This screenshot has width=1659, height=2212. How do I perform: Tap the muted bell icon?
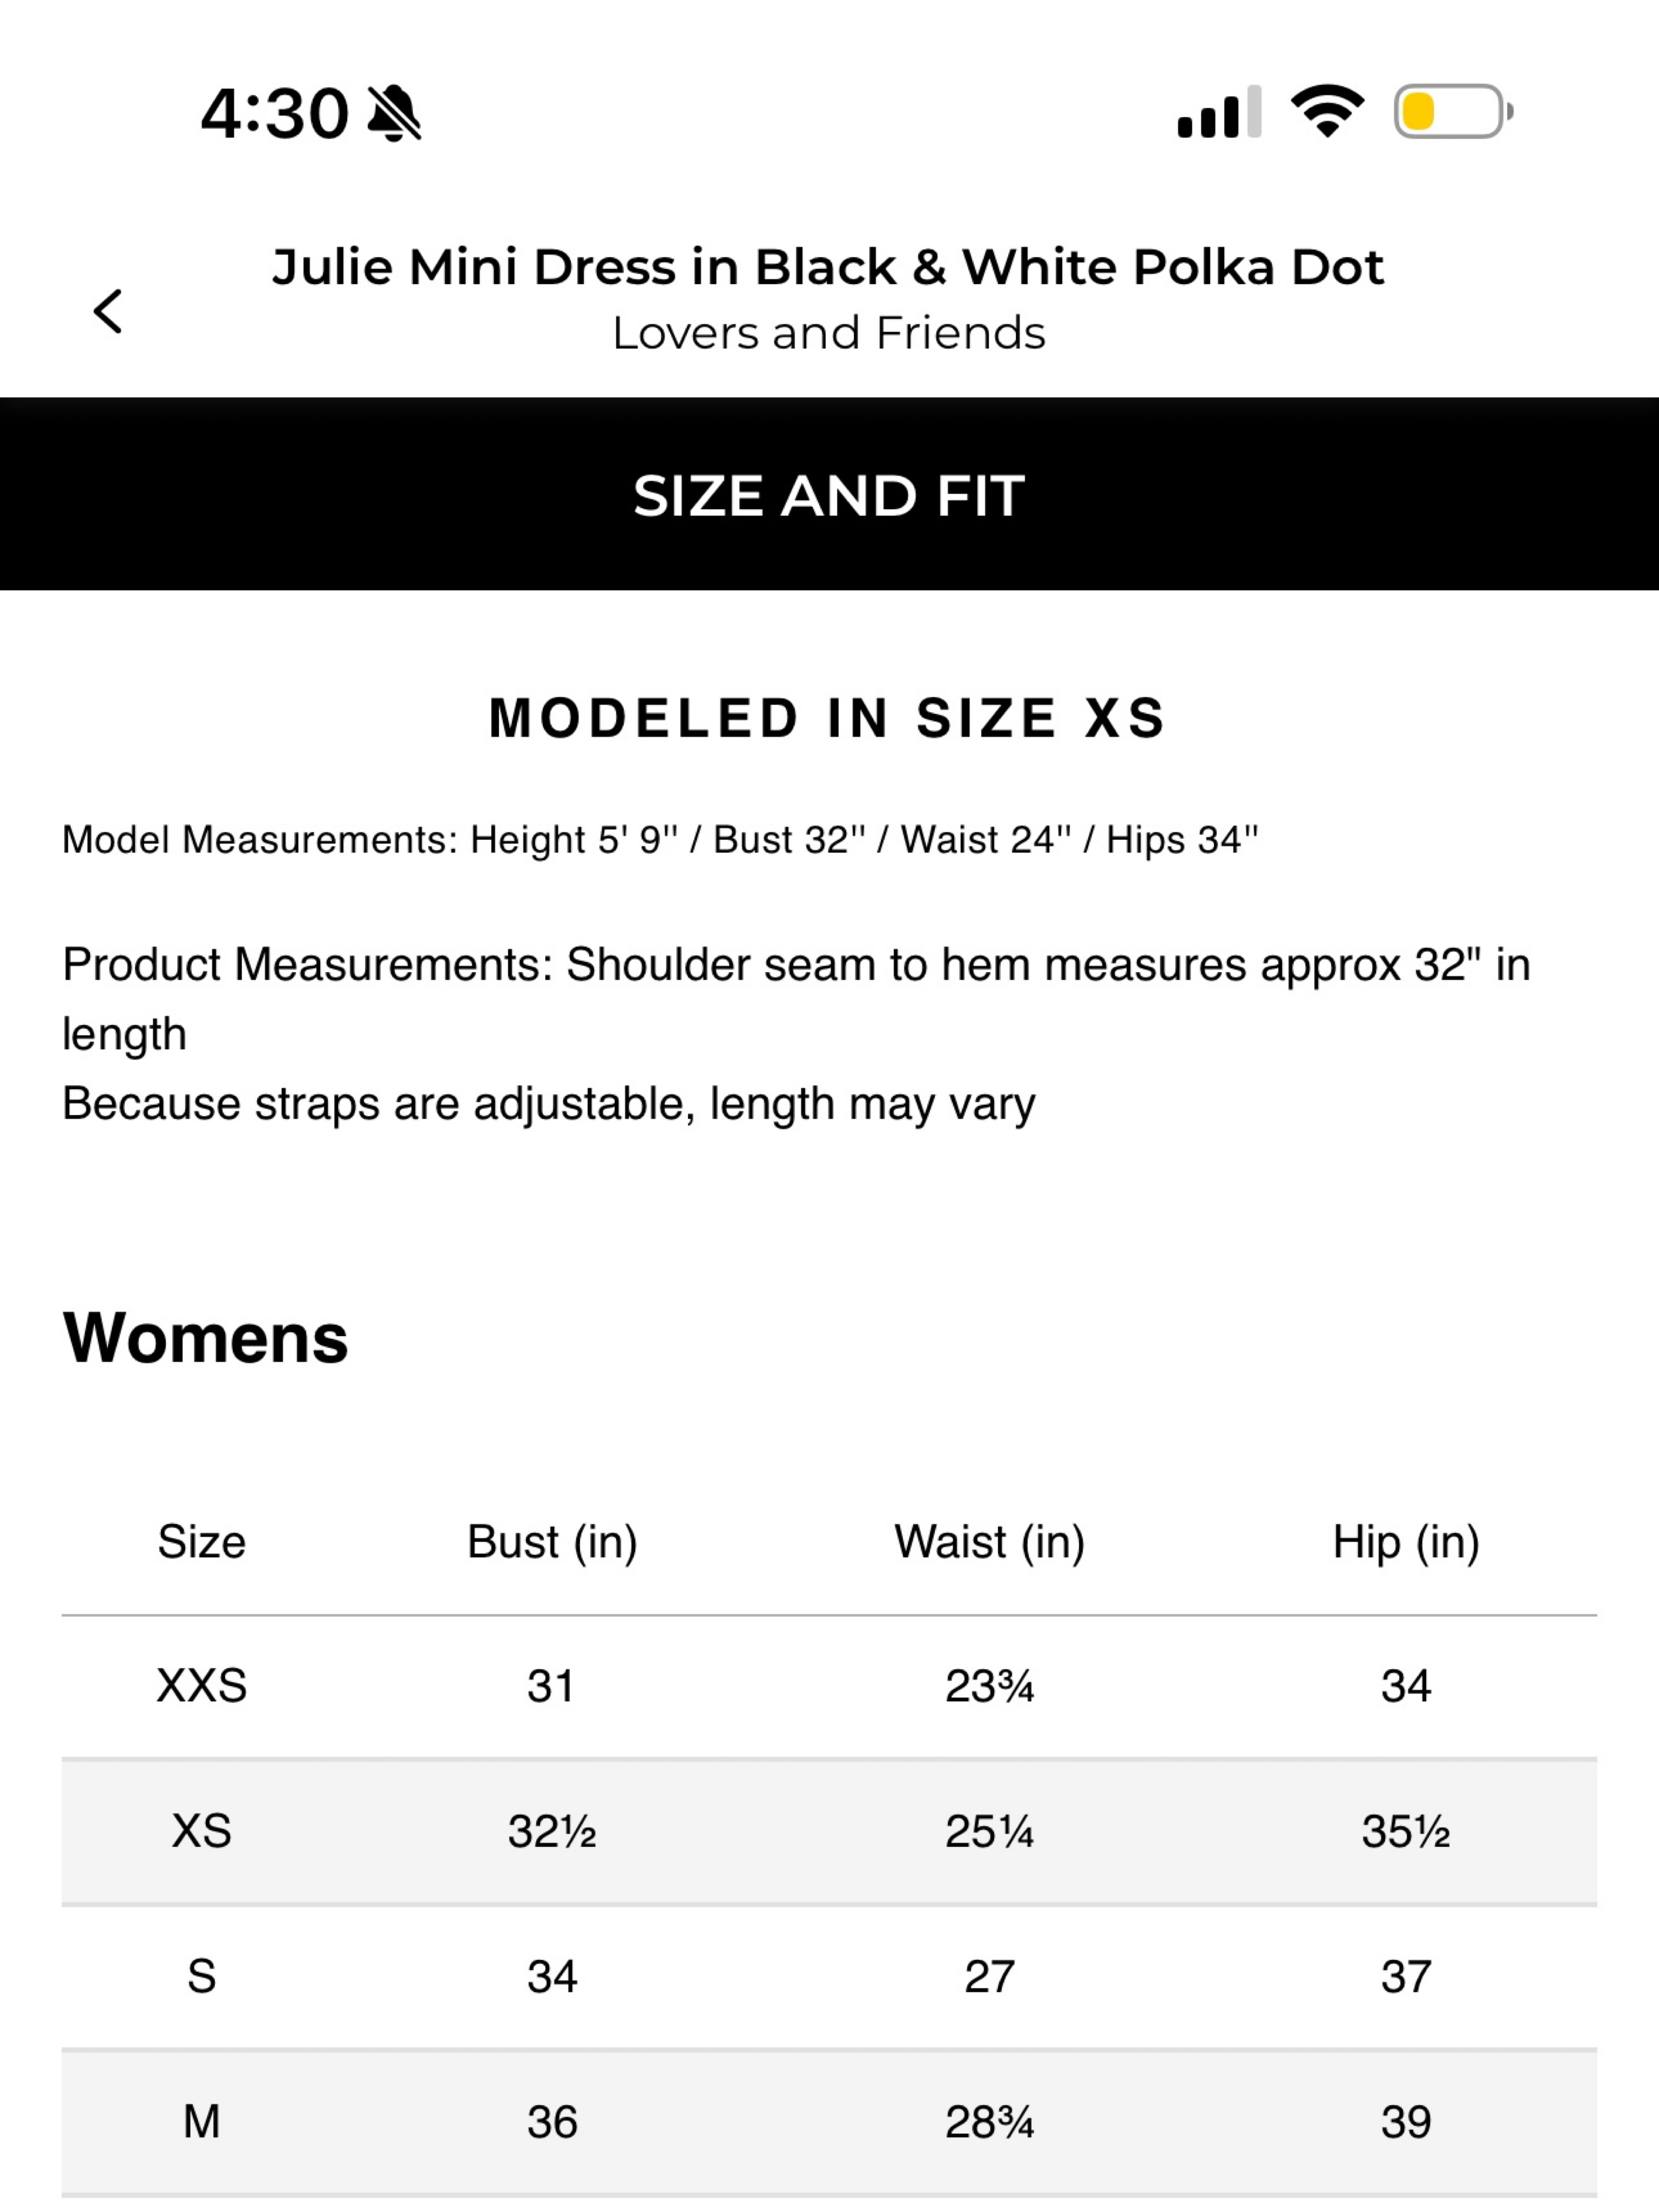point(394,113)
